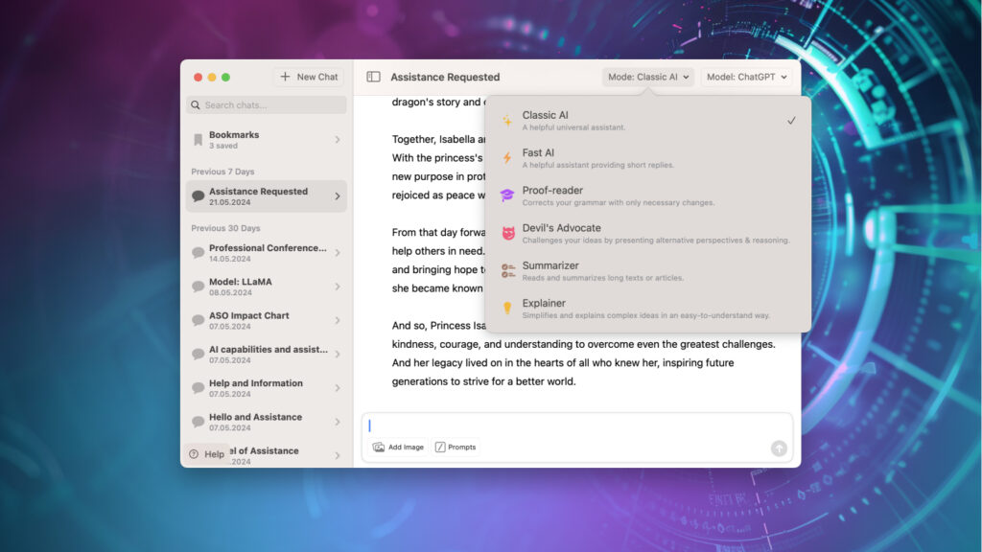Select Classic AI mode
Image resolution: width=982 pixels, height=552 pixels.
pyautogui.click(x=648, y=120)
